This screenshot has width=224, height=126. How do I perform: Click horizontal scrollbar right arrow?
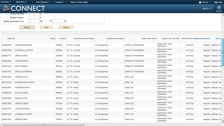coord(219,125)
